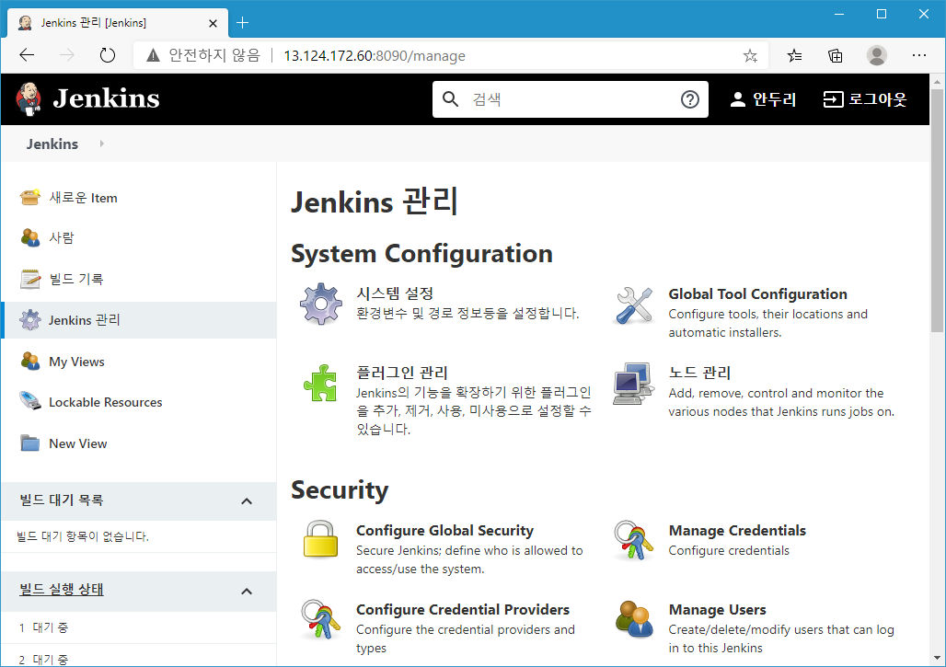
Task: Click the browser back arrow
Action: (x=28, y=55)
